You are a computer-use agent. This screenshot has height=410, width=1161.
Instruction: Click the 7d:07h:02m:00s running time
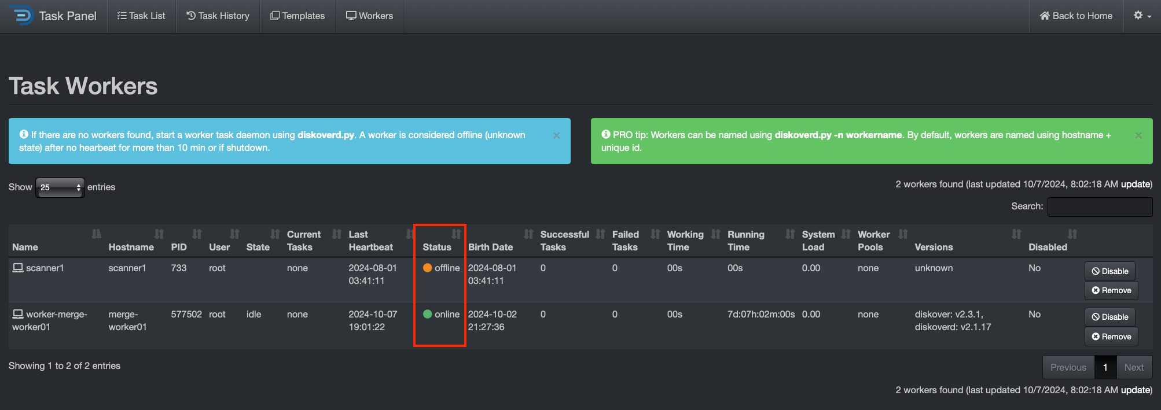click(x=761, y=314)
